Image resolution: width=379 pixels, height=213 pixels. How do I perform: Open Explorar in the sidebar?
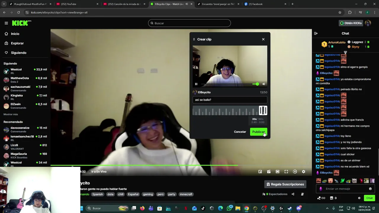click(17, 43)
